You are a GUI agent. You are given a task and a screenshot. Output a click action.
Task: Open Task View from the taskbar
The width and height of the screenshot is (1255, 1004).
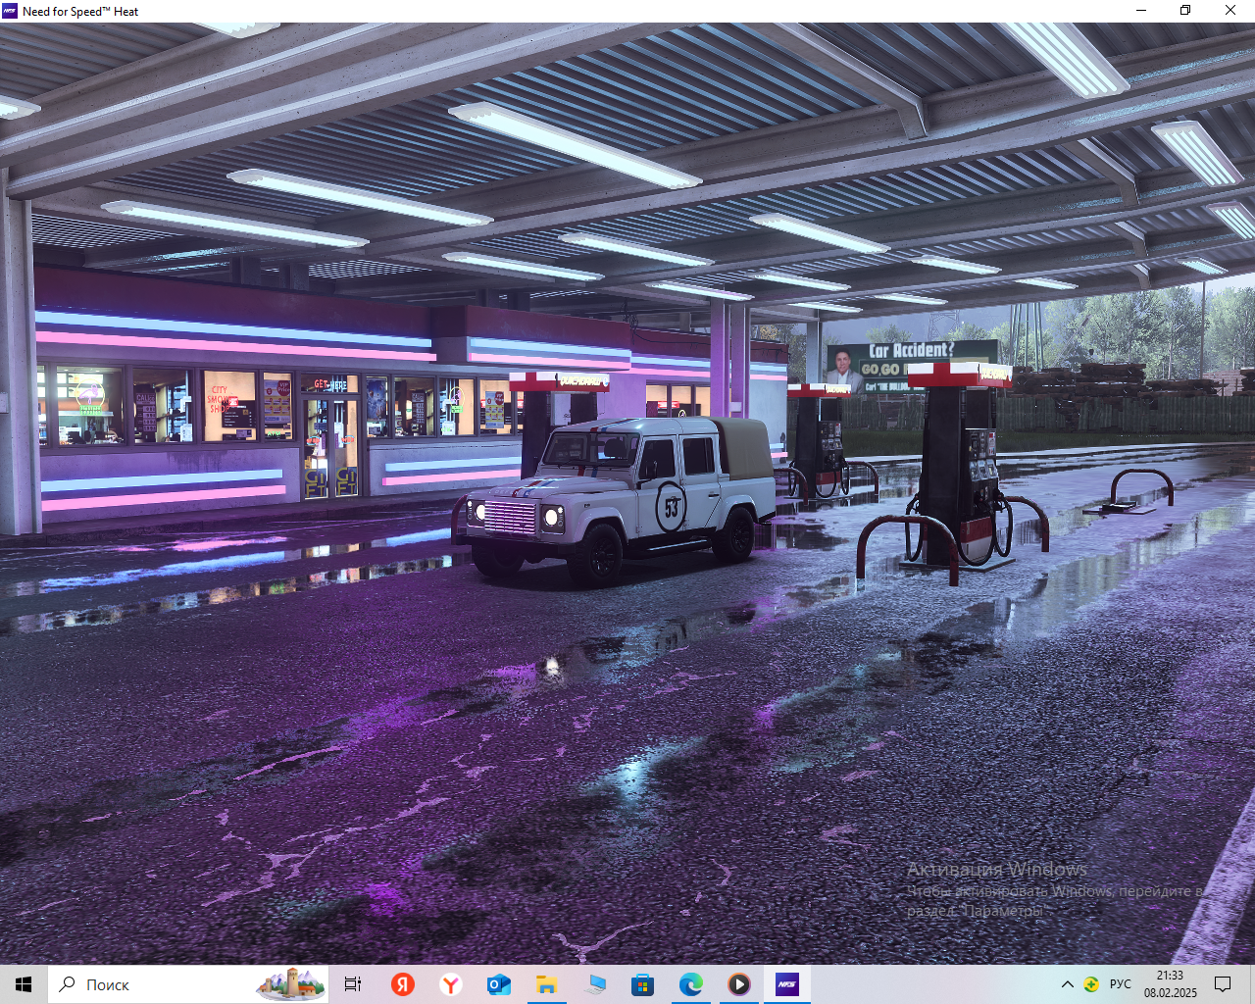(x=353, y=984)
